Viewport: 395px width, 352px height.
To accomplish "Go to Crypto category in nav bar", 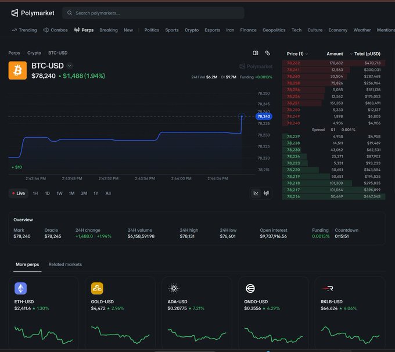I will (192, 30).
